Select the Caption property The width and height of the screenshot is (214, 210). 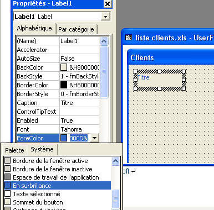pyautogui.click(x=38, y=103)
